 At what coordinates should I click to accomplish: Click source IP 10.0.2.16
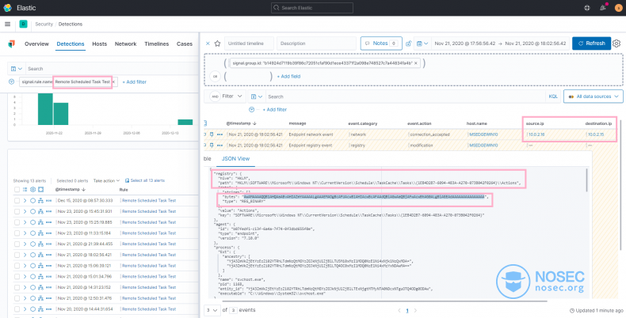click(x=536, y=134)
